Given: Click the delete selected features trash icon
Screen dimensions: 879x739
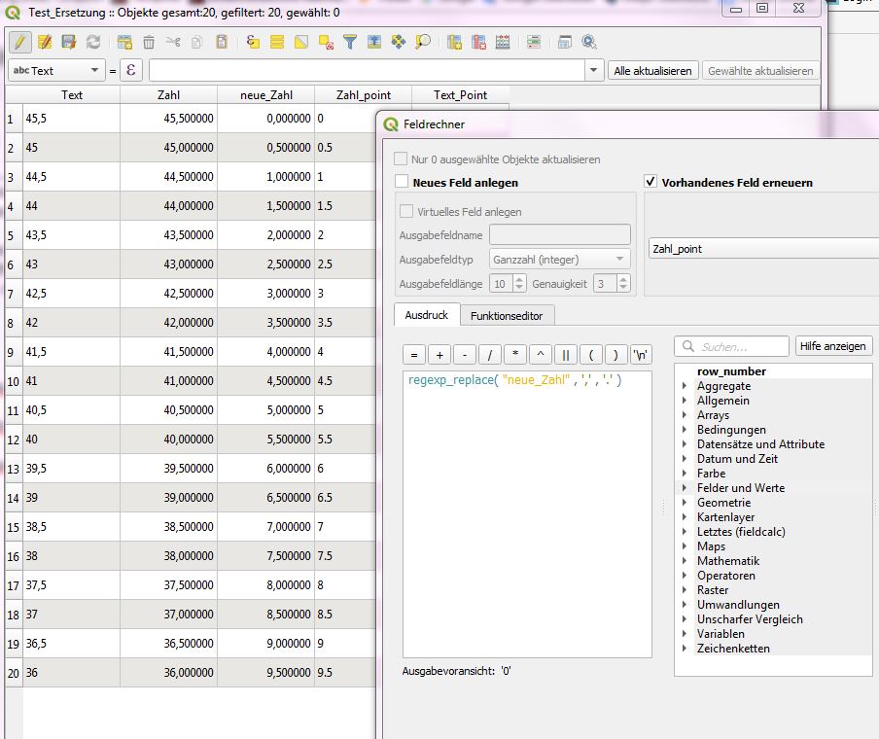Looking at the screenshot, I should click(149, 42).
